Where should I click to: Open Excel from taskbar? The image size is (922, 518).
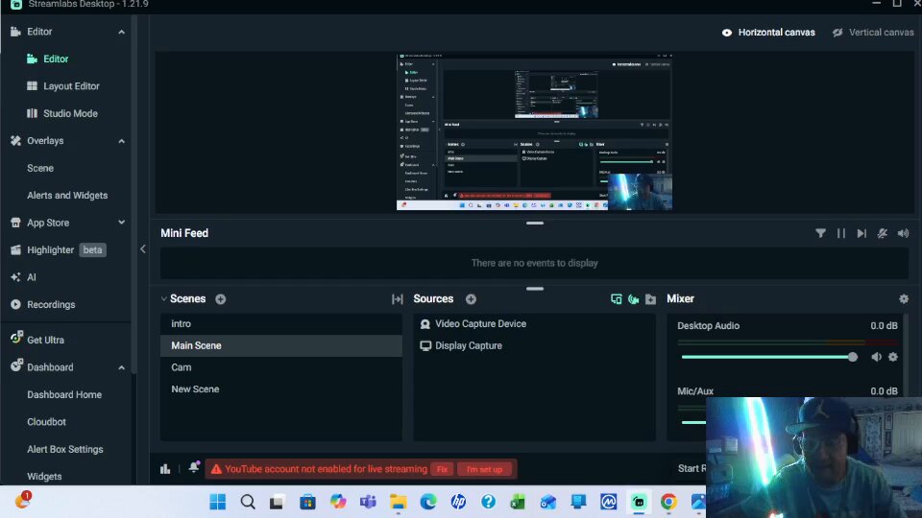click(x=518, y=502)
